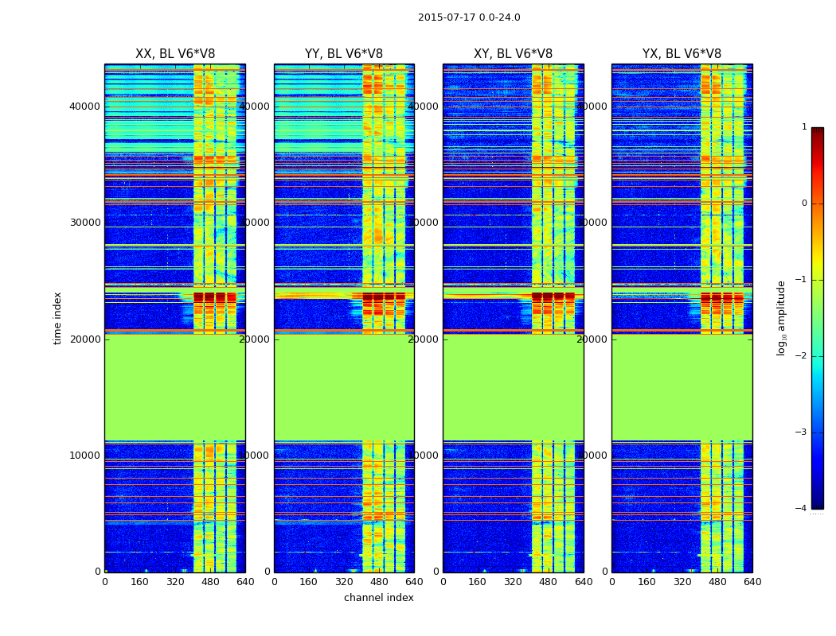Click the 'channel index' x-axis label

379,598
